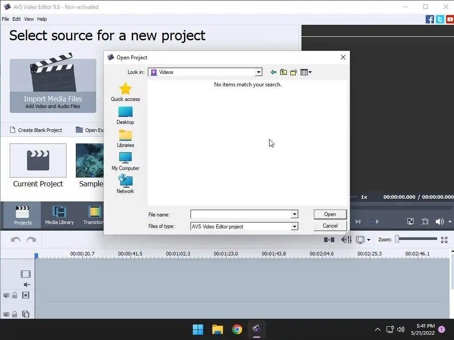Viewport: 454px width, 340px height.
Task: Click the full screen preview icon
Action: (x=410, y=221)
